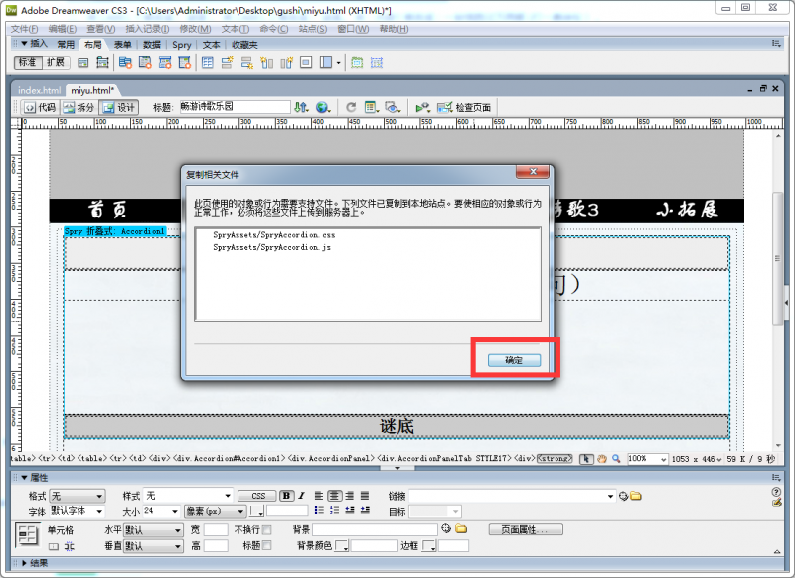The height and width of the screenshot is (578, 795).
Task: Click the Spry Menu Bar icon
Action: 125,63
